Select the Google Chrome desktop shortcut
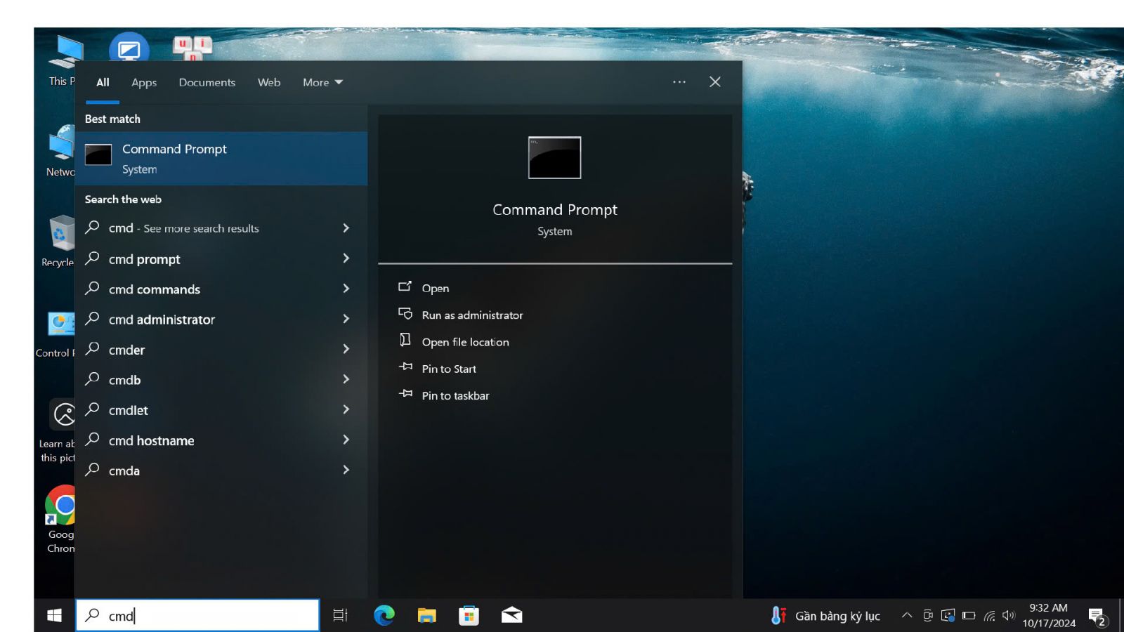 [60, 520]
